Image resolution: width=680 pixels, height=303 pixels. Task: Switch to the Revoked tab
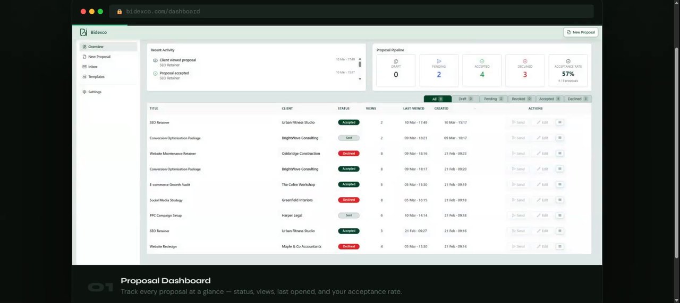(522, 99)
